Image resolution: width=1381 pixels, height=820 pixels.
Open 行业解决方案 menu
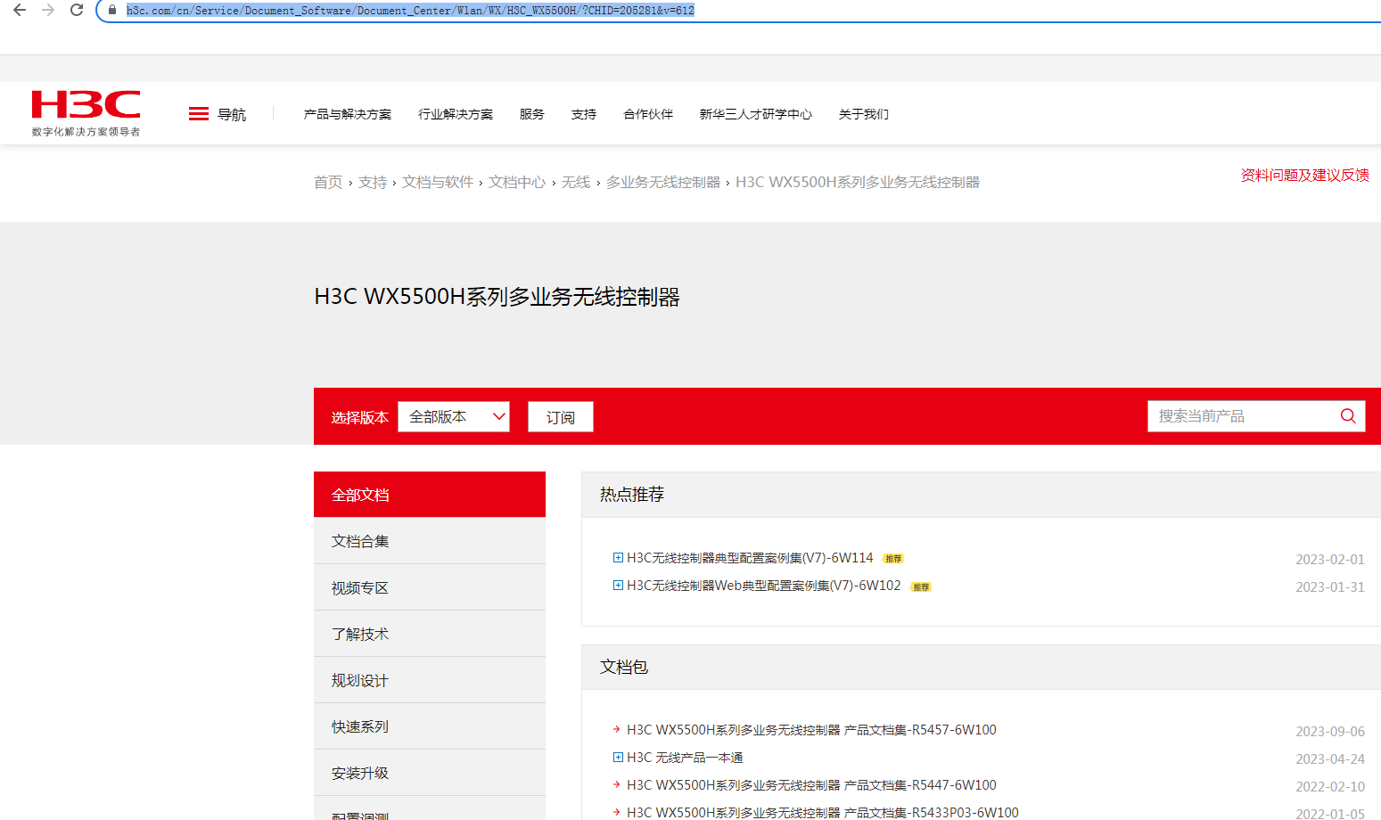pos(456,114)
